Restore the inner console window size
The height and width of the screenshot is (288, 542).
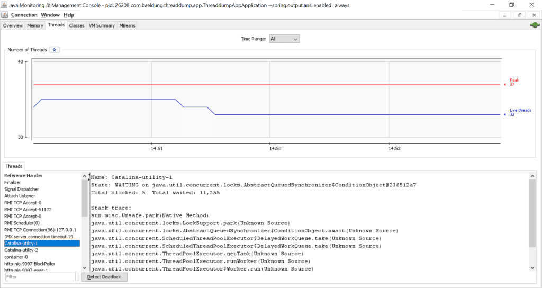(520, 15)
